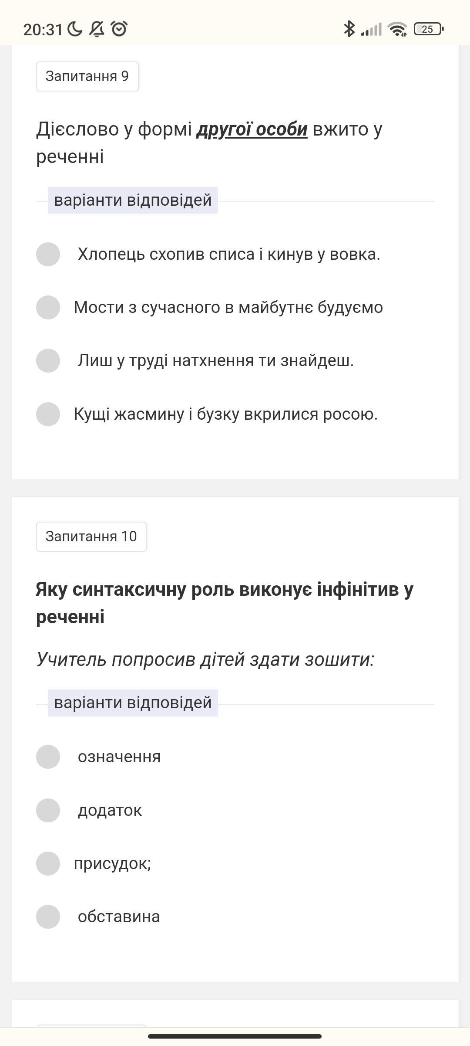Choose 'Лиш у труді натхнення ти знайдеш'

tap(48, 360)
